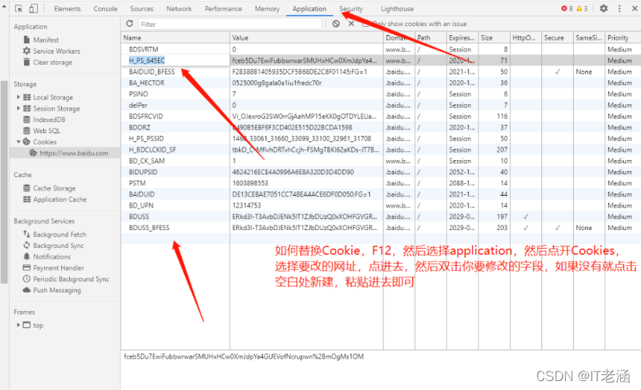Click the cookie Filter input field

[230, 24]
